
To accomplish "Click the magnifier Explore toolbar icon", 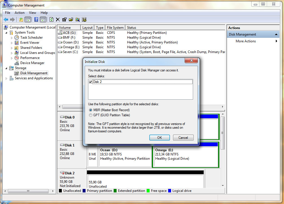I will [77, 19].
